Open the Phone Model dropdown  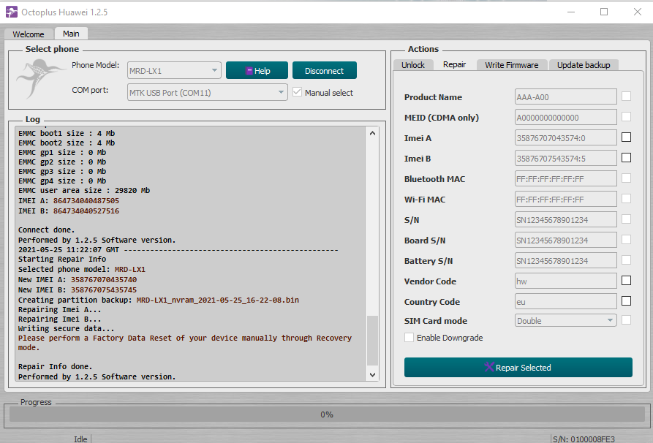coord(174,71)
